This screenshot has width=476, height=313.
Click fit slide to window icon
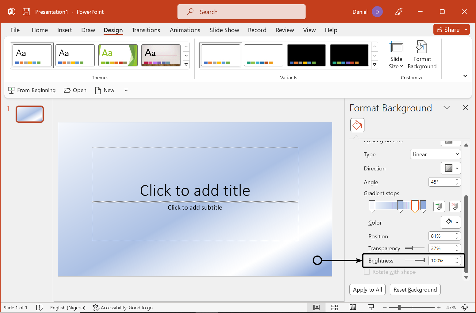(x=465, y=307)
